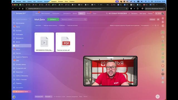Screen dimensions: 178x100
Task: Go to Мой Диск in the breadcrumb
Action: pyautogui.click(x=38, y=26)
